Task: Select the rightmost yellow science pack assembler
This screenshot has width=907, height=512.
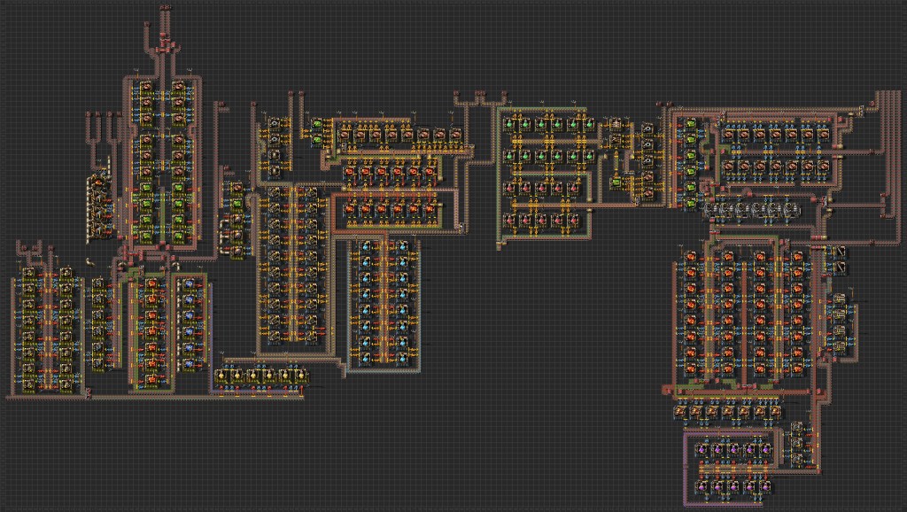Action: tap(301, 376)
